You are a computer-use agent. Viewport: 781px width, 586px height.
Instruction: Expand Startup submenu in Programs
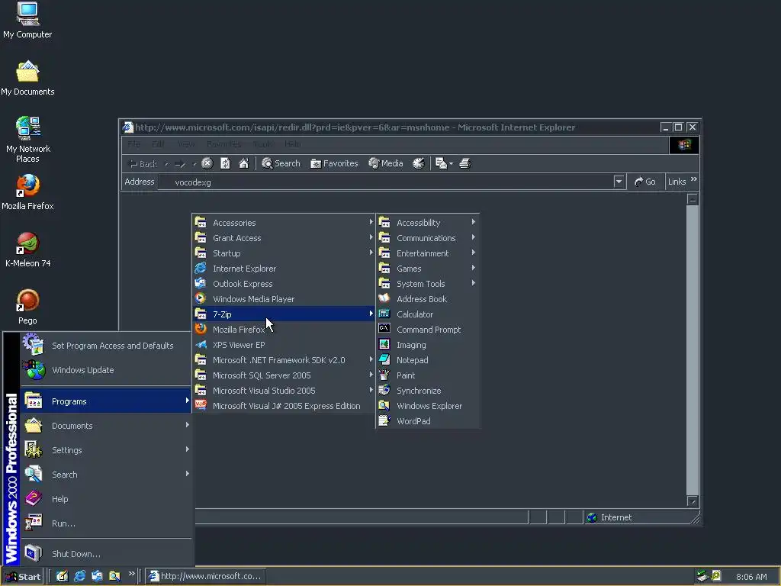[284, 253]
